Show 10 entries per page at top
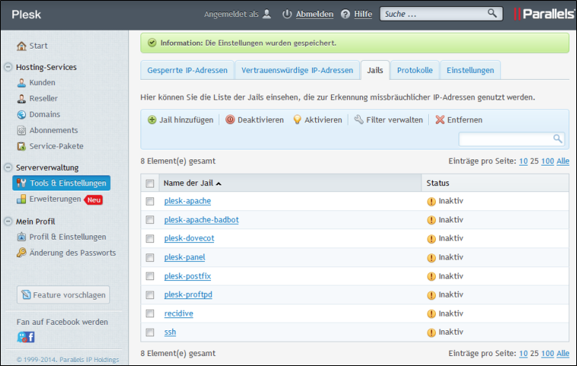The image size is (577, 366). pos(523,161)
